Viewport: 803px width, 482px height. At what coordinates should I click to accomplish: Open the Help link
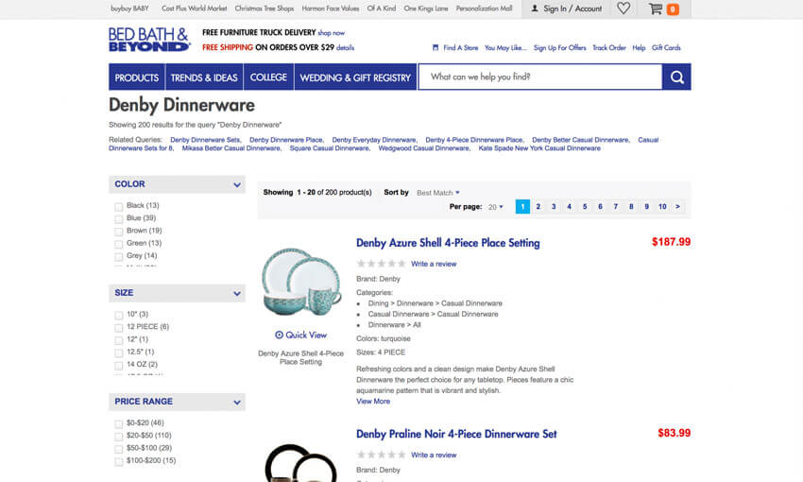tap(639, 47)
